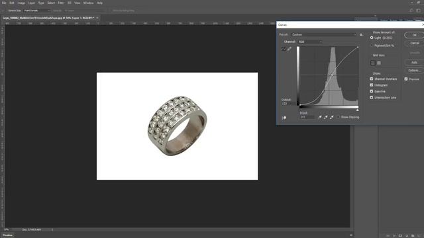The width and height of the screenshot is (424, 238).
Task: Open the Channel RGB dropdown
Action: pos(310,42)
